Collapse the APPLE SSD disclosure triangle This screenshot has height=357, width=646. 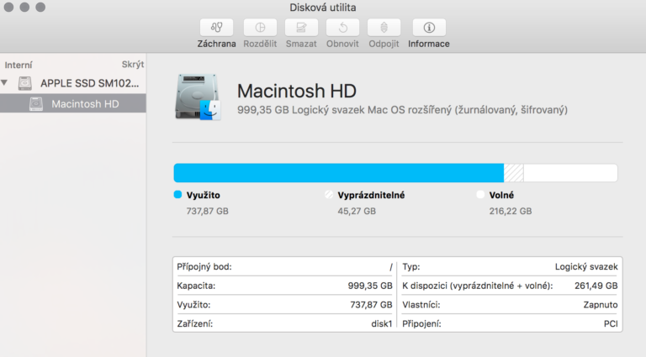pos(6,83)
